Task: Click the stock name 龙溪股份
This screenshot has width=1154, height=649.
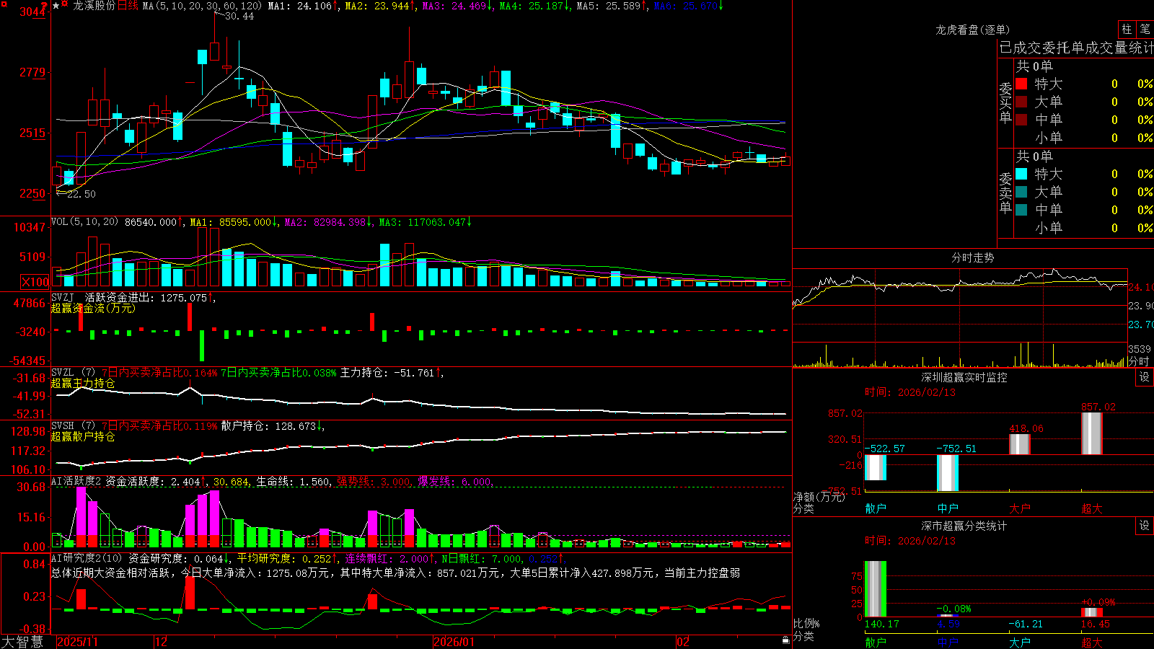Action: [x=94, y=6]
